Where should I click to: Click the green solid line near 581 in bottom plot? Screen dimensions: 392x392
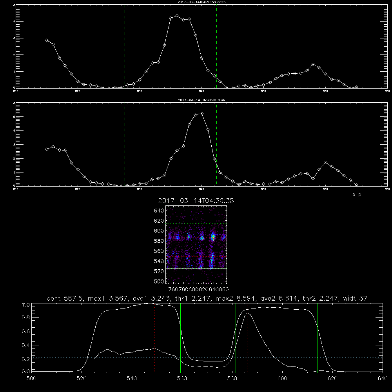(x=236, y=338)
